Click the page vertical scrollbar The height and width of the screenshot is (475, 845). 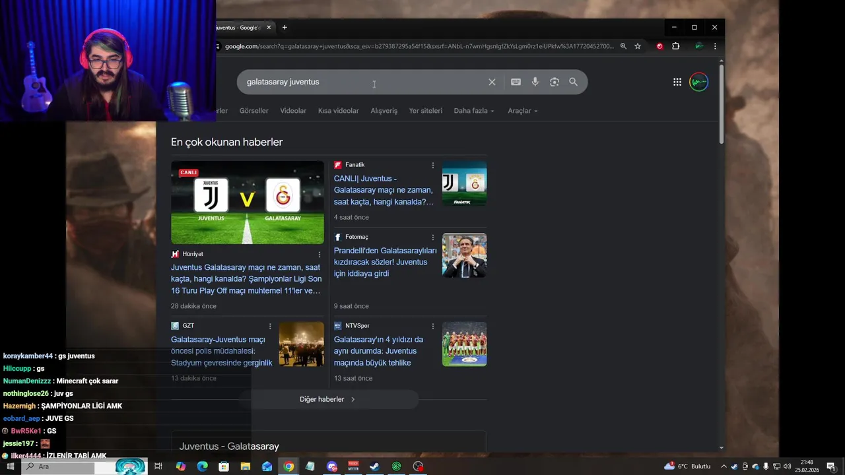pos(721,104)
